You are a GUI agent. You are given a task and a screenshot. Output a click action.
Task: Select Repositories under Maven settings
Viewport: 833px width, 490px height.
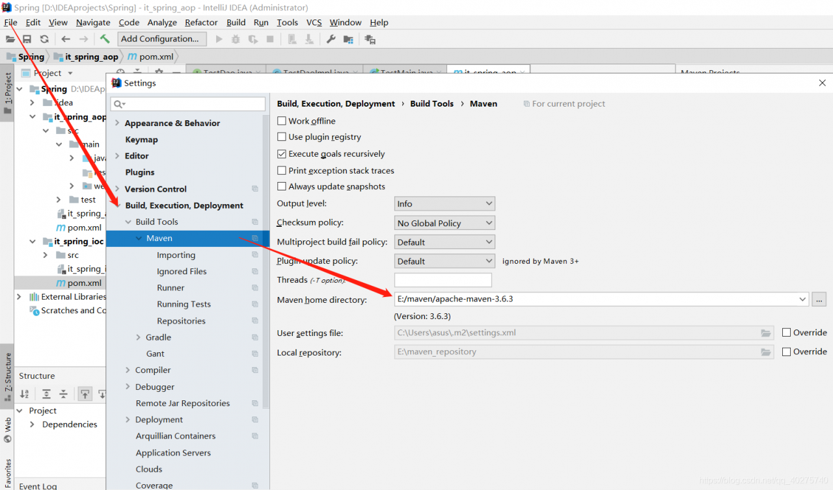pos(181,321)
